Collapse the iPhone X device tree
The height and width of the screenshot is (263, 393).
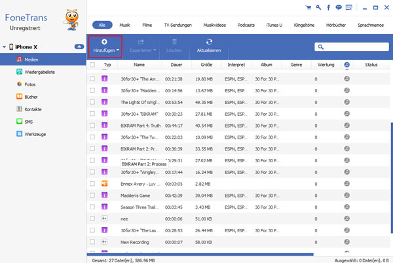[5, 47]
